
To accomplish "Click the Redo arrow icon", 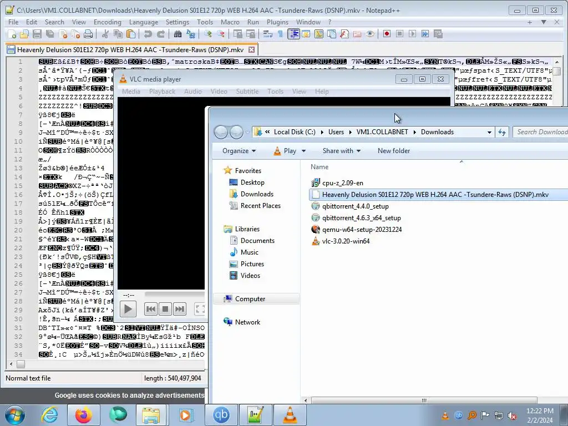I will point(161,34).
